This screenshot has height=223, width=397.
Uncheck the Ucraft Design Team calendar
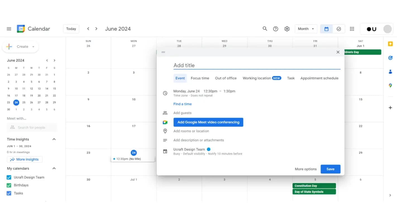(9, 177)
